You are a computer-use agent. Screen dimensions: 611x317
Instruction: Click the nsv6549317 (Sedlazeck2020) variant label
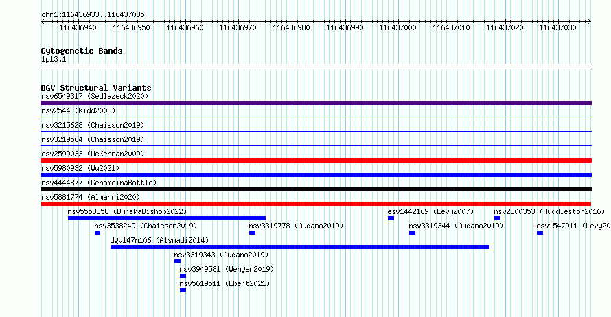[95, 96]
